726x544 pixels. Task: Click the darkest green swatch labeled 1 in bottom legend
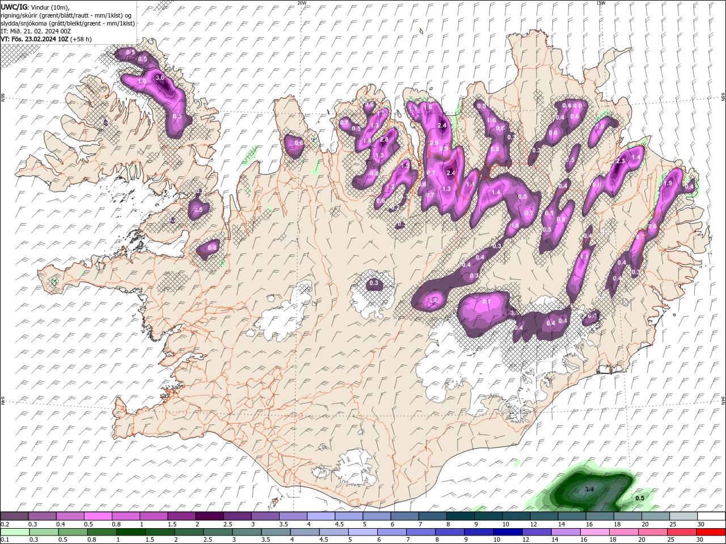pyautogui.click(x=130, y=532)
